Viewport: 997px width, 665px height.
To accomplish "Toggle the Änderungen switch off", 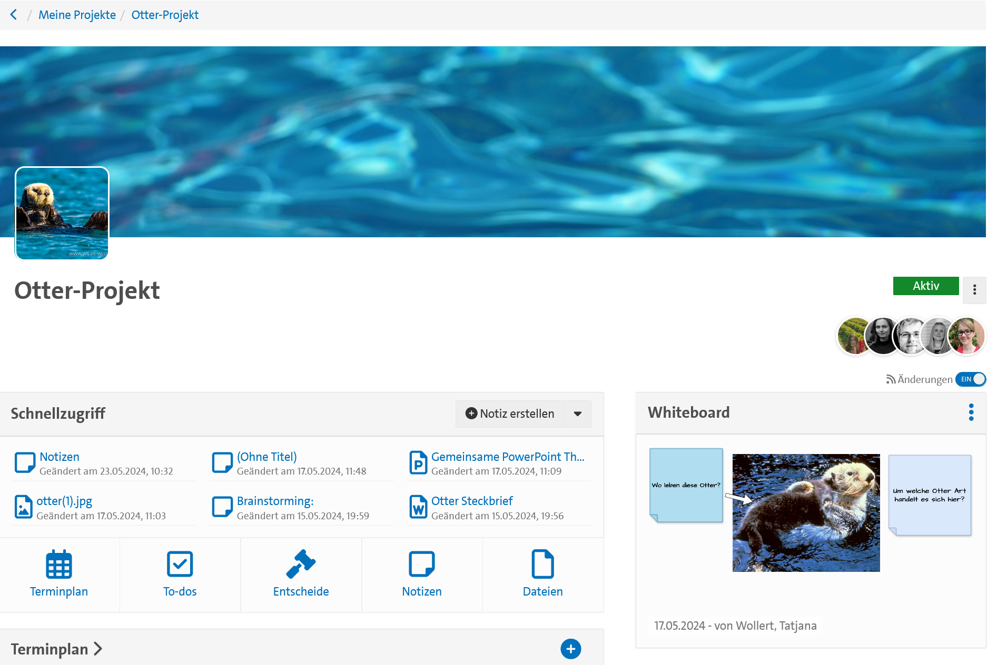I will [x=971, y=379].
